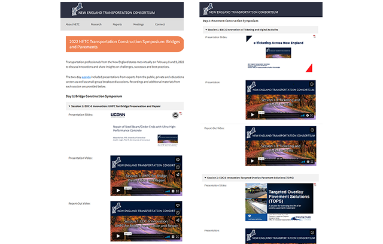Open e-Ticketing Across New England slides thumbnail
Viewport: 383px width, 244px height.
tap(279, 54)
